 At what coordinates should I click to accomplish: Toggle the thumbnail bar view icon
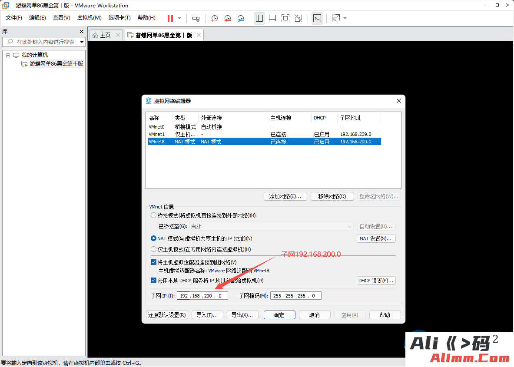click(272, 18)
